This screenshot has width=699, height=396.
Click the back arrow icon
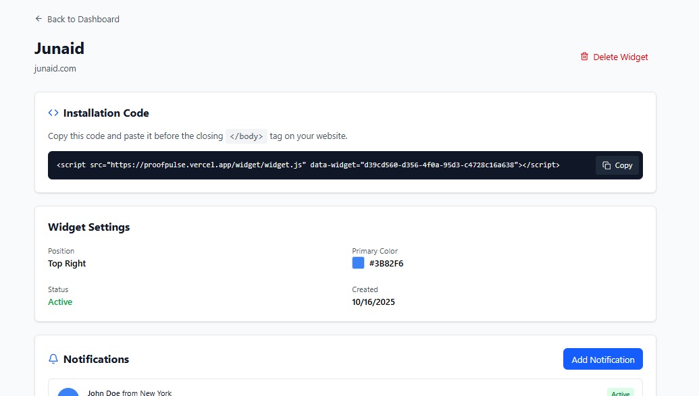tap(38, 19)
